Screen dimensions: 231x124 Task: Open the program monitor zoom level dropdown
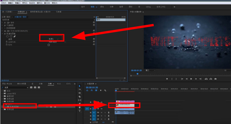pos(150,70)
